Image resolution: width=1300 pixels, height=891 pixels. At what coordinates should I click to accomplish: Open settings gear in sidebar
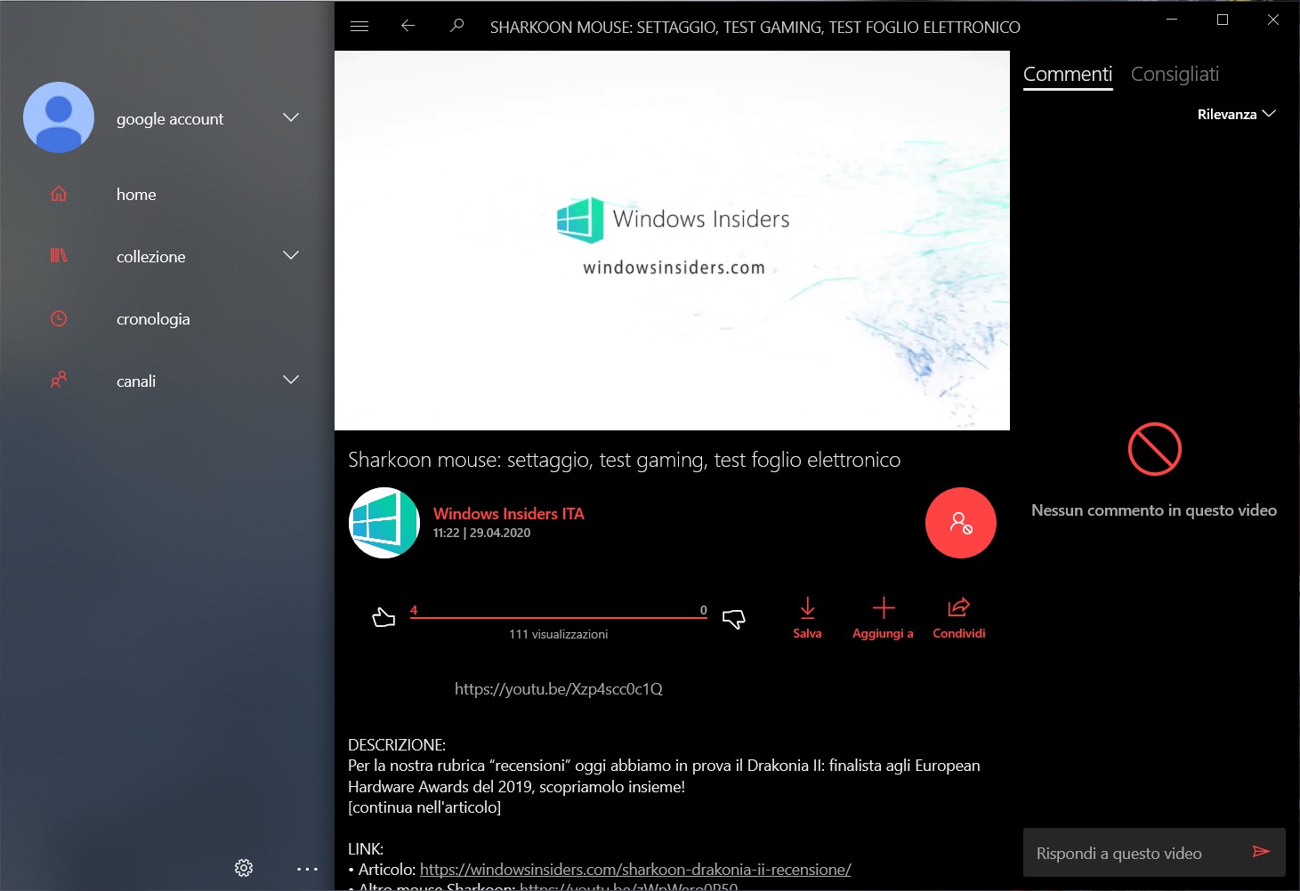[x=244, y=868]
